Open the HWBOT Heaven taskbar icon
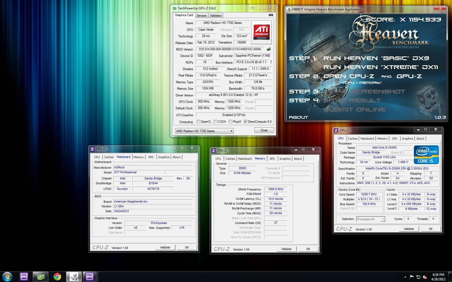Image resolution: width=452 pixels, height=282 pixels. click(x=74, y=276)
